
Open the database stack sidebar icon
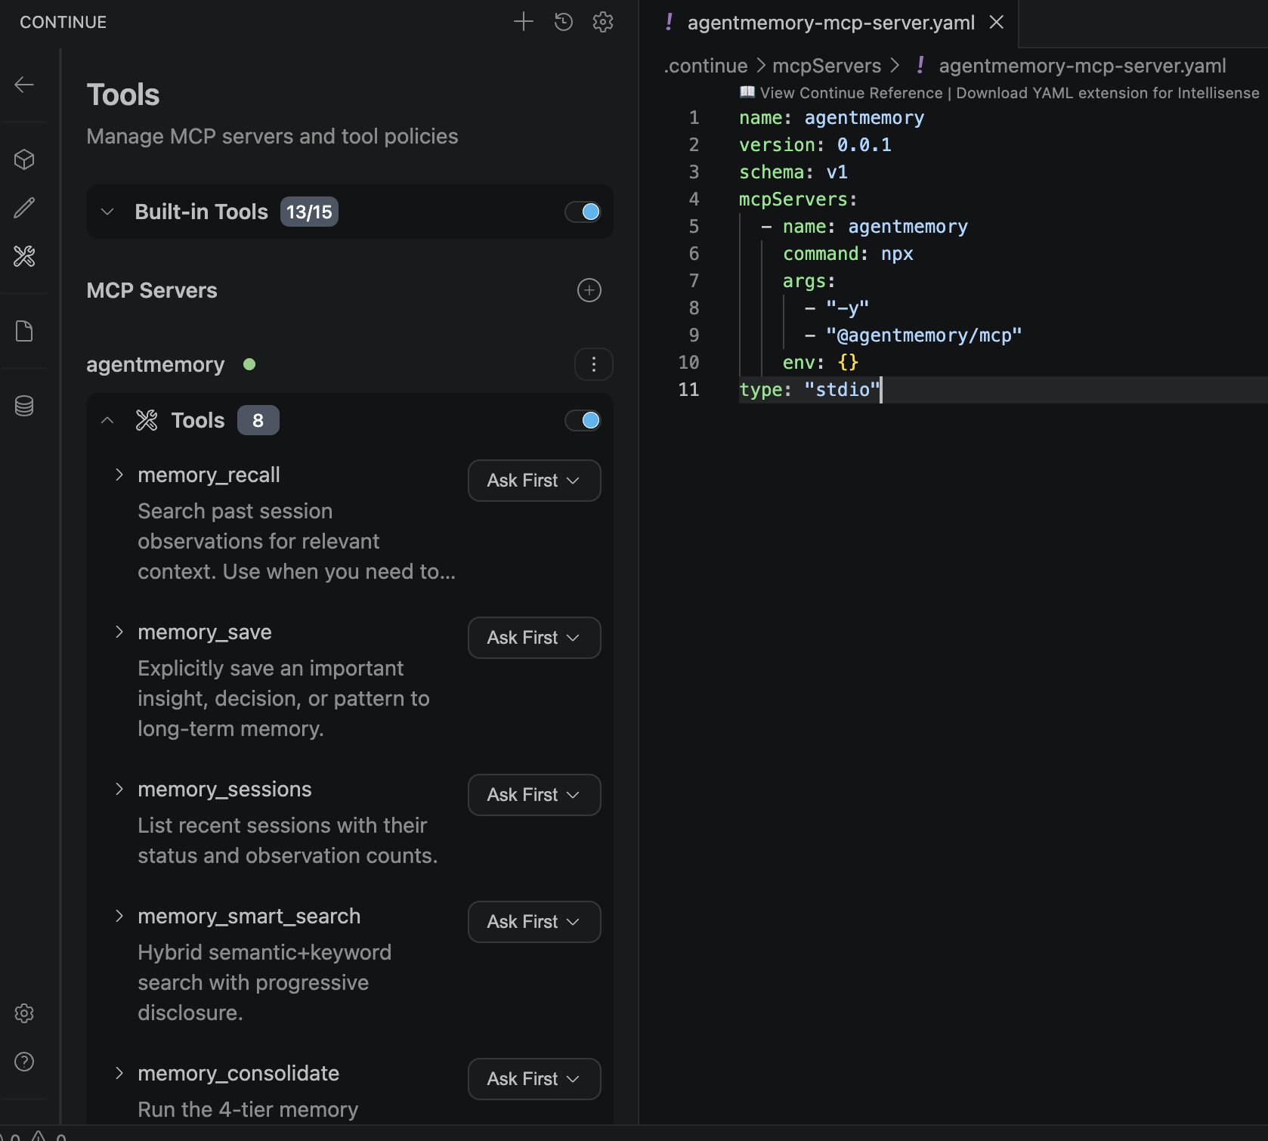click(24, 406)
